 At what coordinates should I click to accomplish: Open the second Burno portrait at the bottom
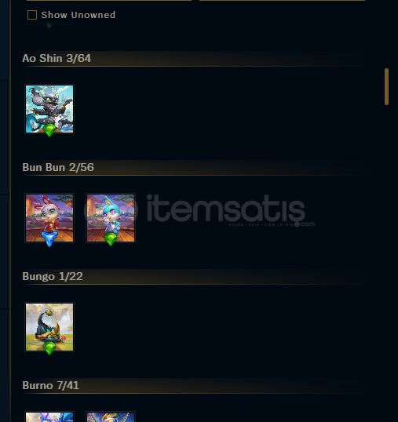click(x=111, y=417)
